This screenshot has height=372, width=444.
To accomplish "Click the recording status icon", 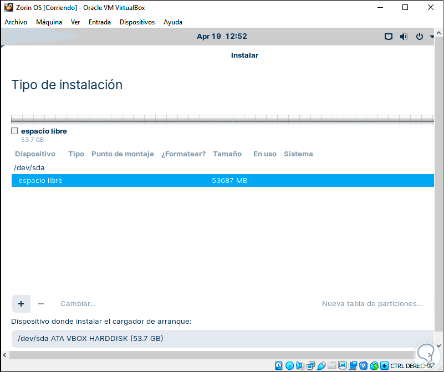I will tap(353, 366).
